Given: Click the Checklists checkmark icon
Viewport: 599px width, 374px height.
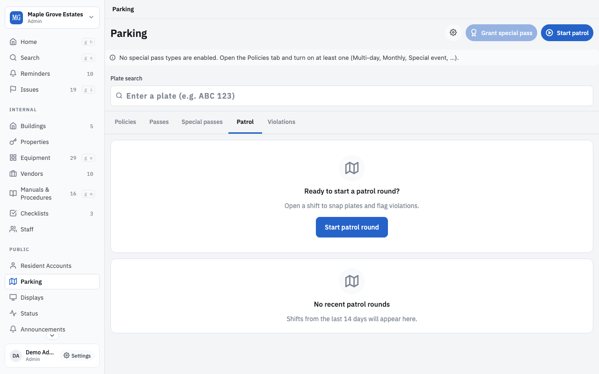Looking at the screenshot, I should (x=13, y=213).
